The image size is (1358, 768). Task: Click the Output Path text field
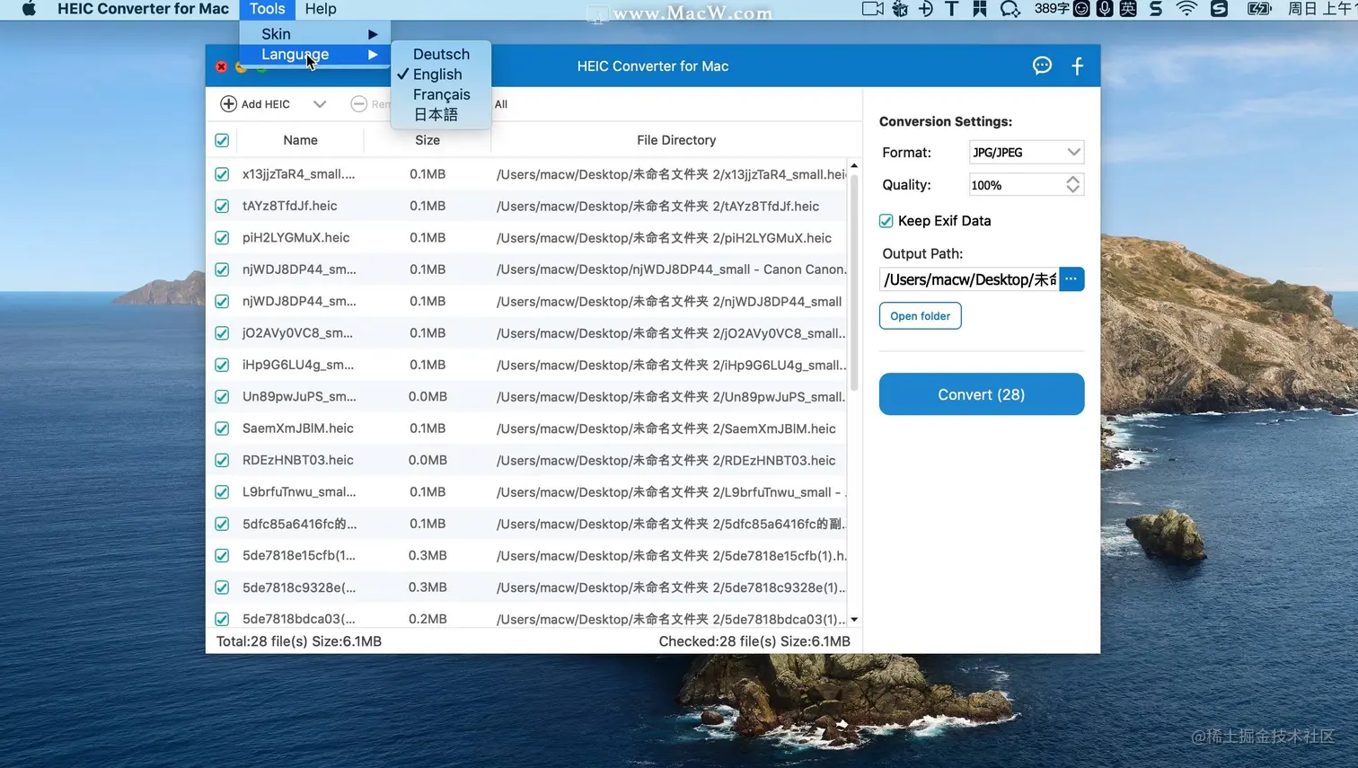click(969, 279)
